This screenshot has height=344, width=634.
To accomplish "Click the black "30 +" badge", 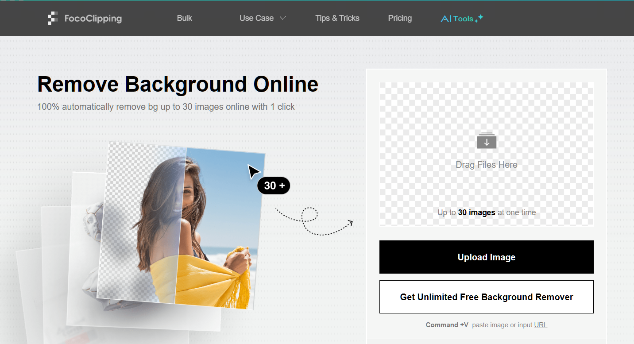I will point(274,186).
